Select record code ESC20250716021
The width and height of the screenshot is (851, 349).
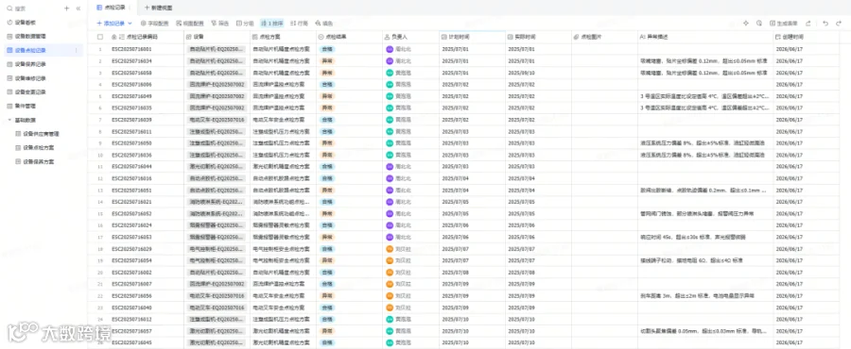coord(131,202)
